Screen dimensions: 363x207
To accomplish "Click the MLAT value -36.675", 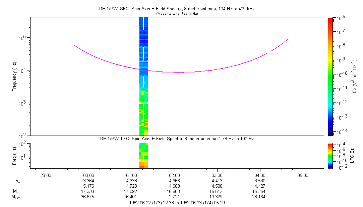I will click(88, 198).
